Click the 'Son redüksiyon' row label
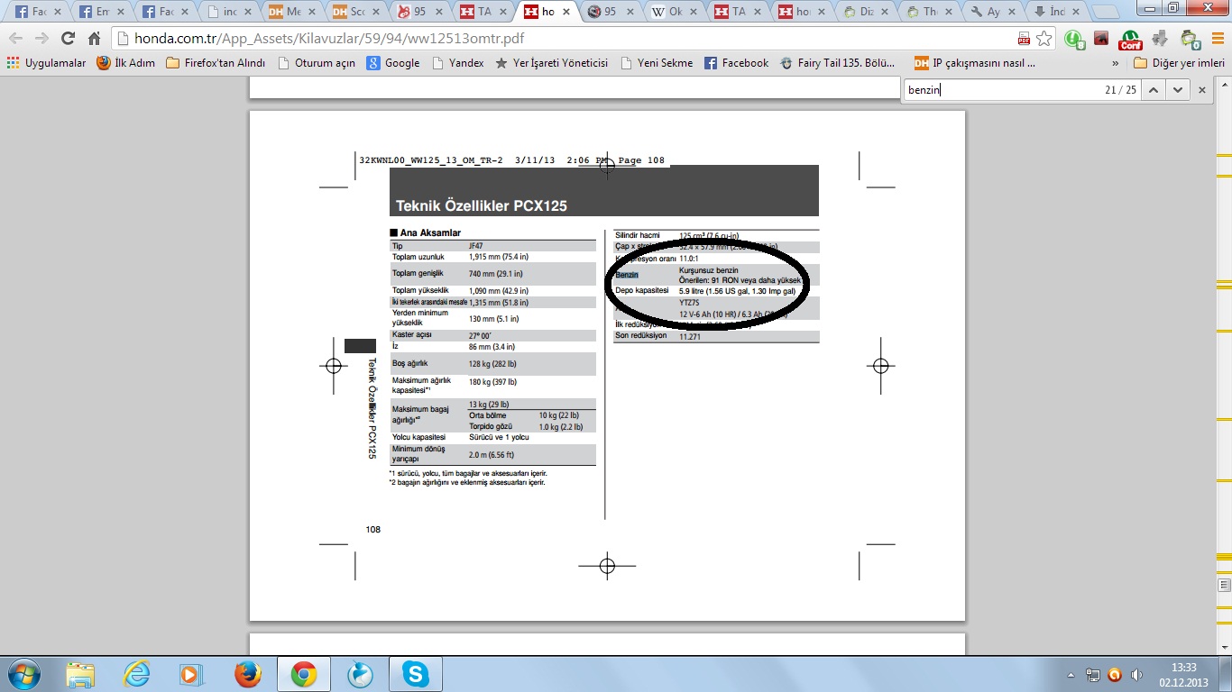Image resolution: width=1232 pixels, height=692 pixels. tap(641, 335)
